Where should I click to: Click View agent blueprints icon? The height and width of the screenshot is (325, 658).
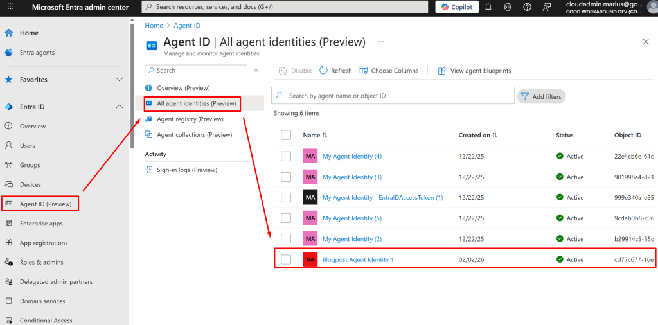click(442, 71)
